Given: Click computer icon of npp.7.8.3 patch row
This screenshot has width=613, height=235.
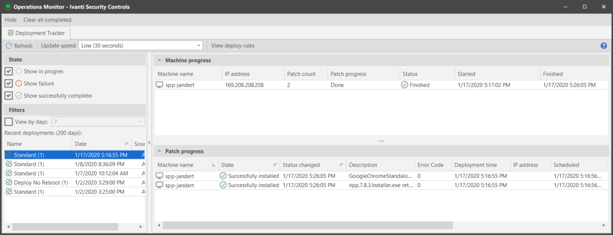Looking at the screenshot, I should [160, 185].
